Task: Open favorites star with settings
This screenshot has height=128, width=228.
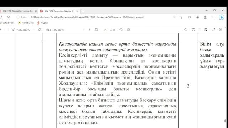Action: [181, 17]
